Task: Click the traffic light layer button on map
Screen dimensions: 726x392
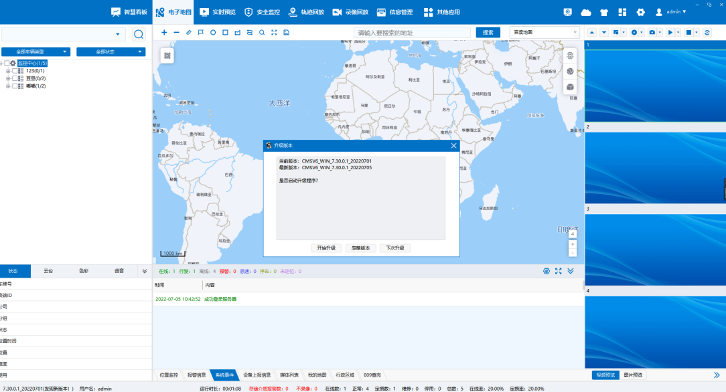Action: point(570,56)
